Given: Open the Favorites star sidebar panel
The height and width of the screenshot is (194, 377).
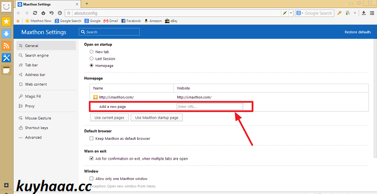Looking at the screenshot, I should (x=6, y=22).
